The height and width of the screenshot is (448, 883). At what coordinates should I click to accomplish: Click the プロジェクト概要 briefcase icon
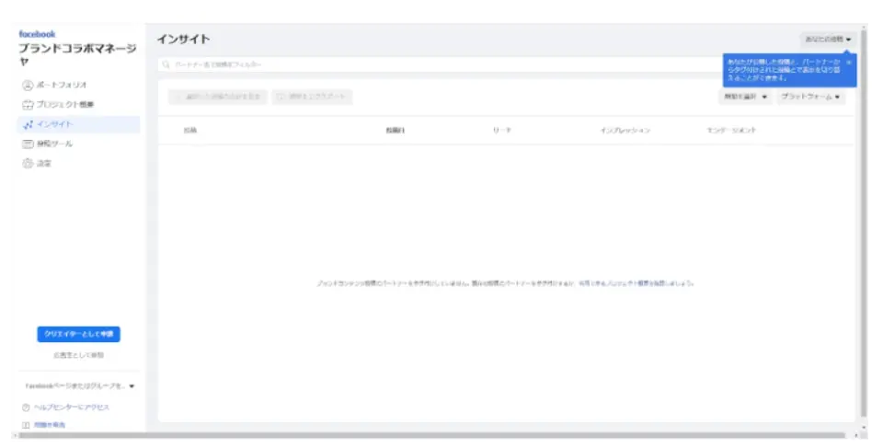28,105
